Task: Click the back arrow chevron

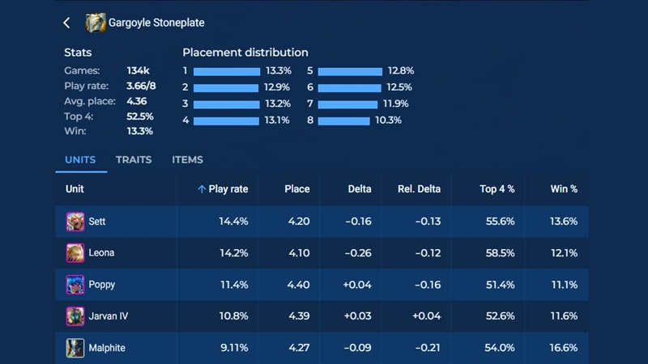Action: (67, 23)
